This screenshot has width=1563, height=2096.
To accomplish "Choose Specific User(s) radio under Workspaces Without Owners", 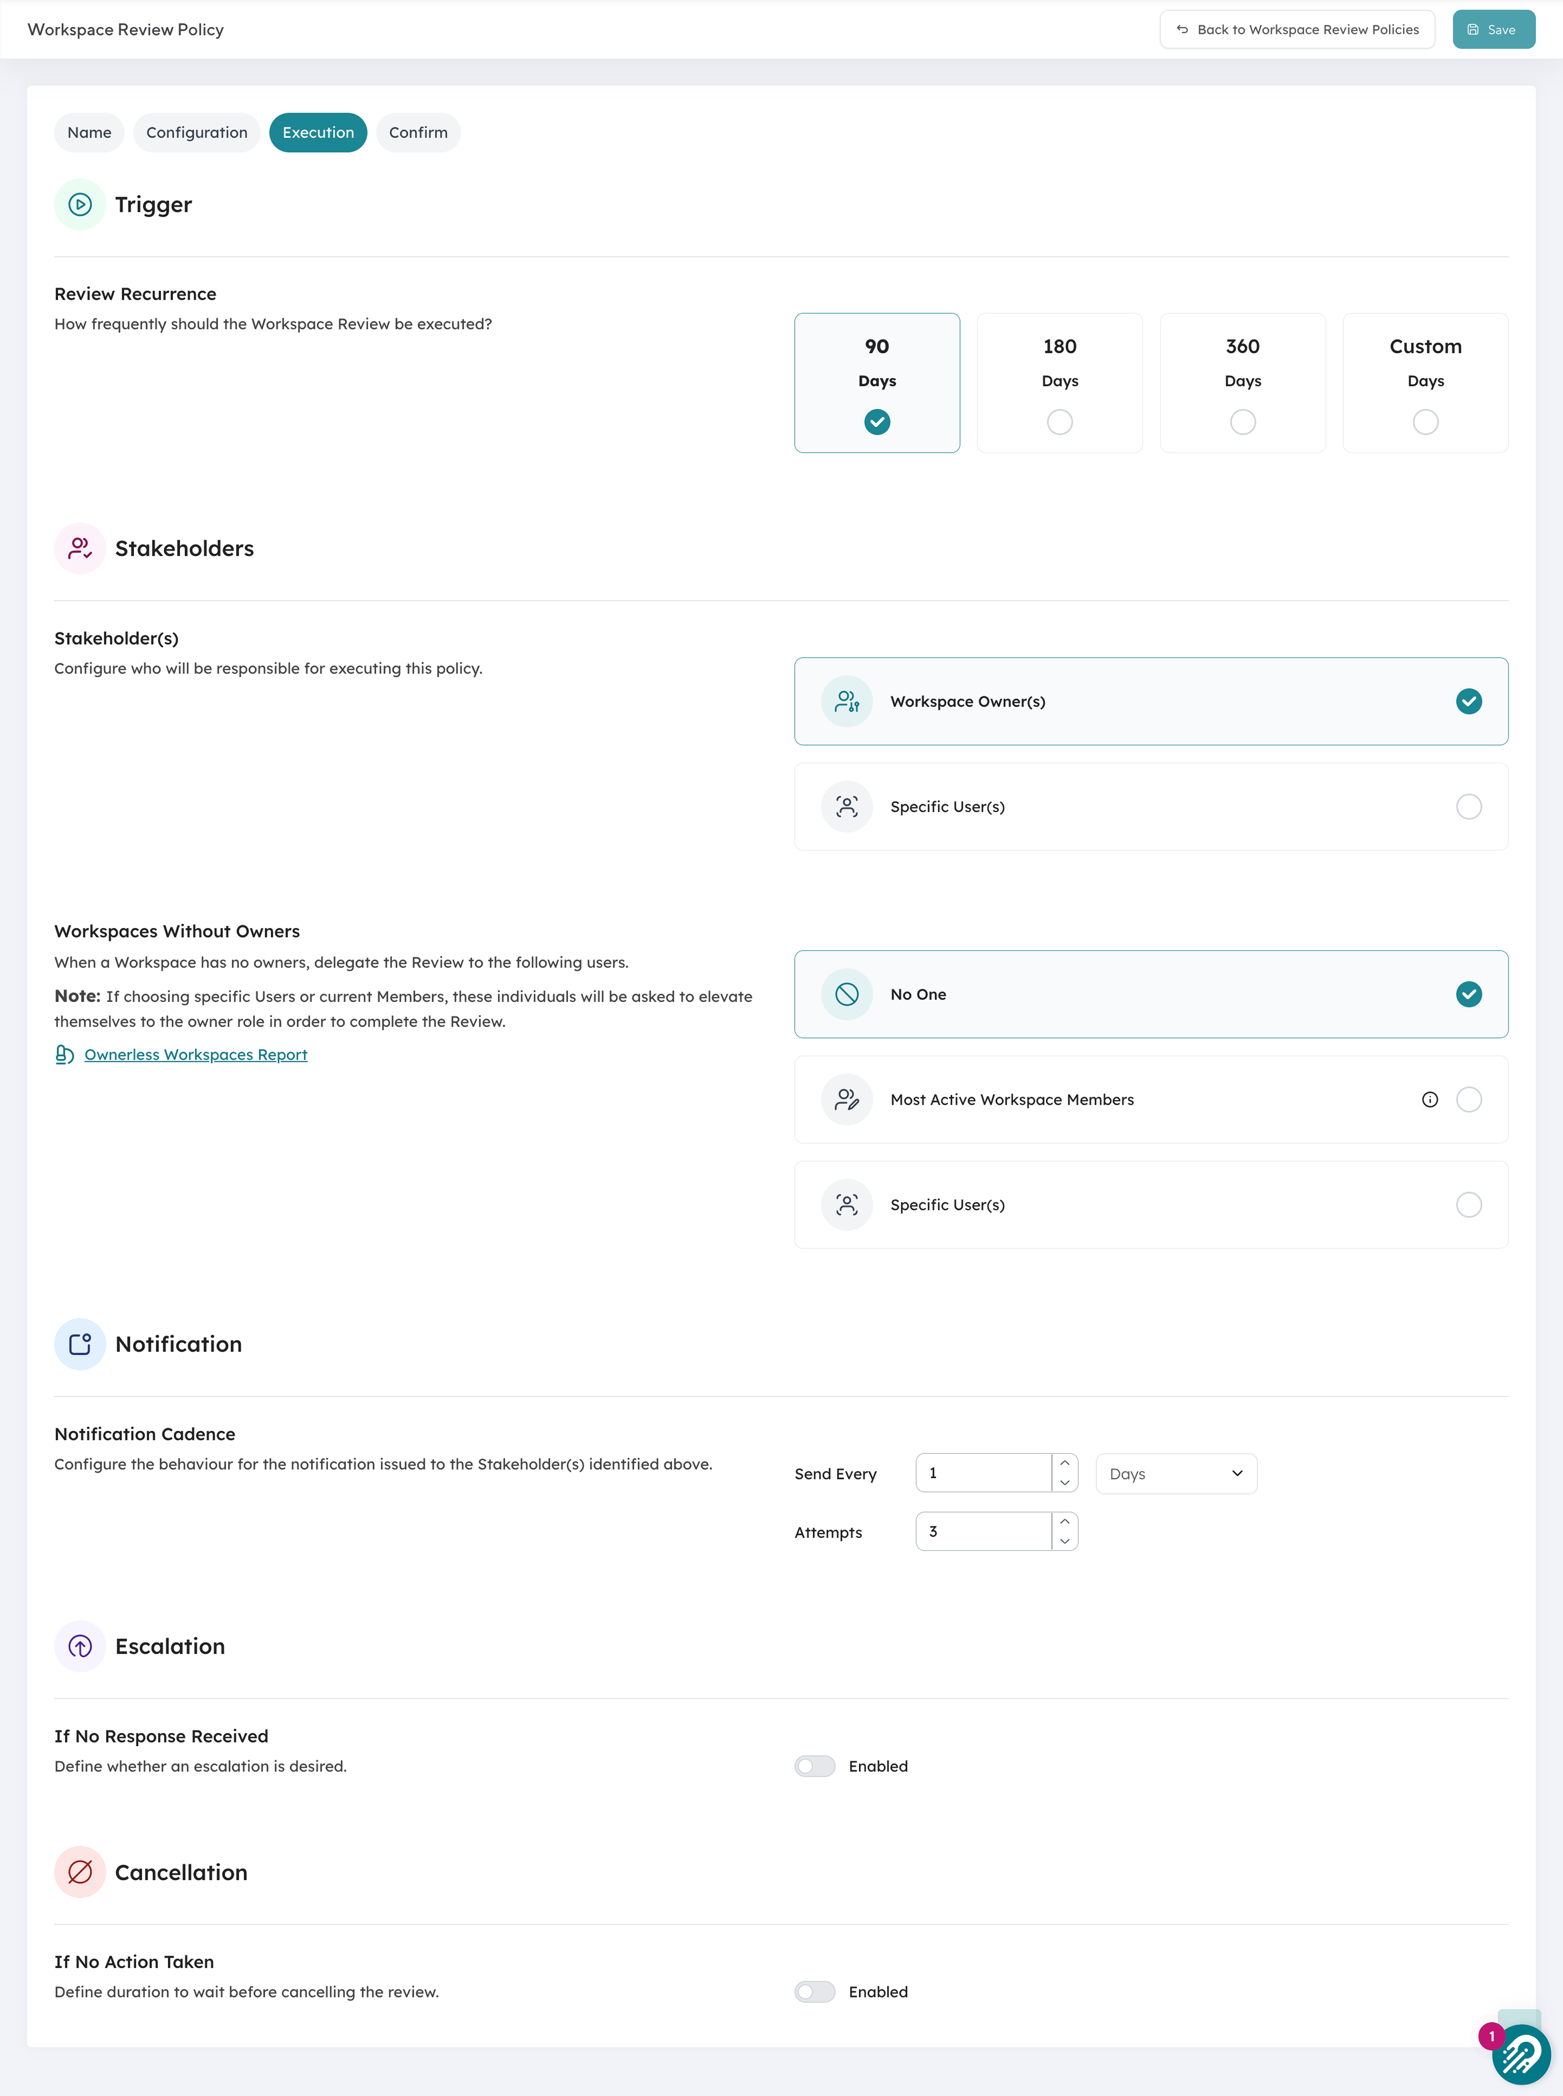I will pyautogui.click(x=1468, y=1205).
